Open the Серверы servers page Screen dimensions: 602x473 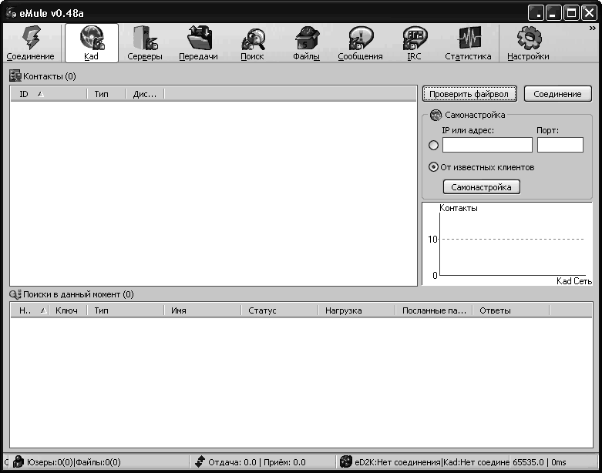[x=144, y=43]
